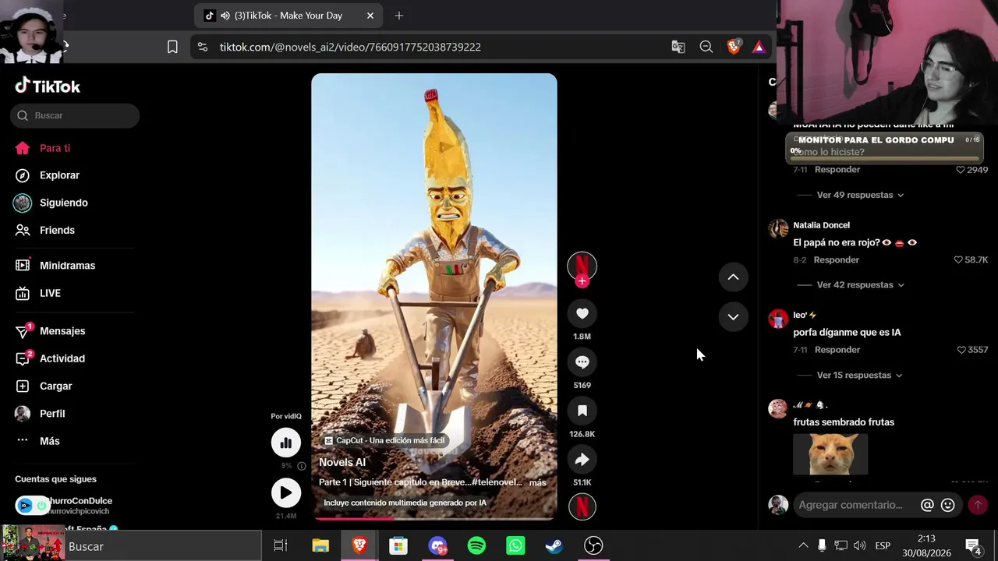Click the video progress bar
The width and height of the screenshot is (998, 561).
[434, 517]
